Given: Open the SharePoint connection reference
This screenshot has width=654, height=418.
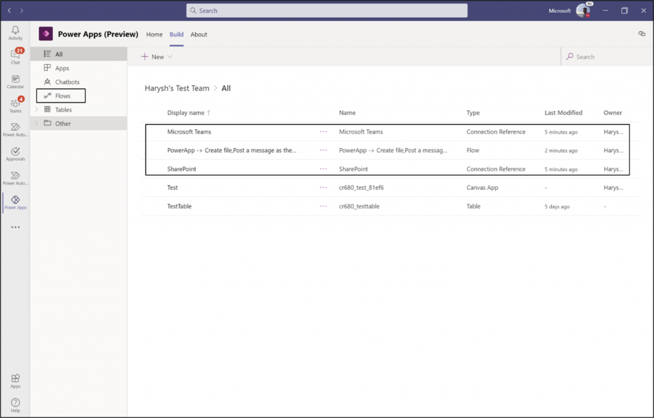Looking at the screenshot, I should pyautogui.click(x=181, y=168).
